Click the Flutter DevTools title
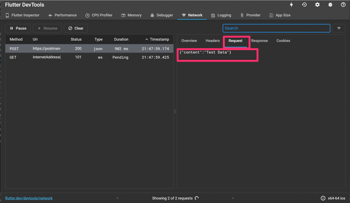The image size is (350, 203). point(25,5)
